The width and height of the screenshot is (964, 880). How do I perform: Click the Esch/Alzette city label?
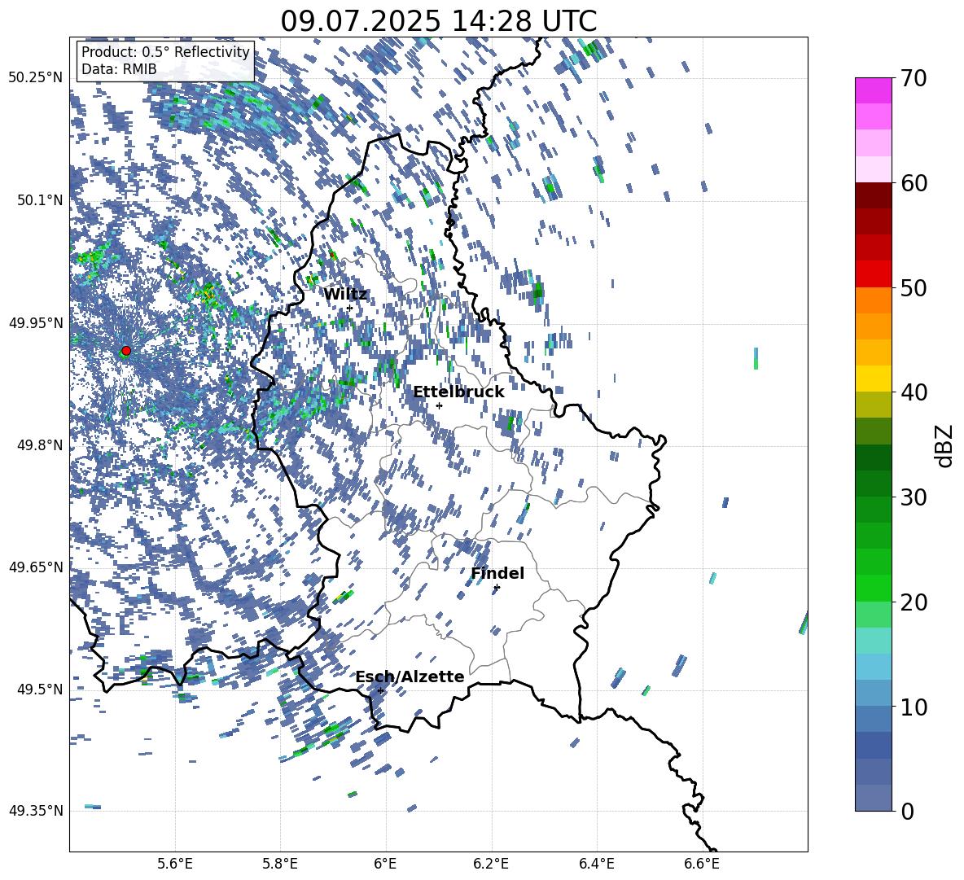point(410,676)
